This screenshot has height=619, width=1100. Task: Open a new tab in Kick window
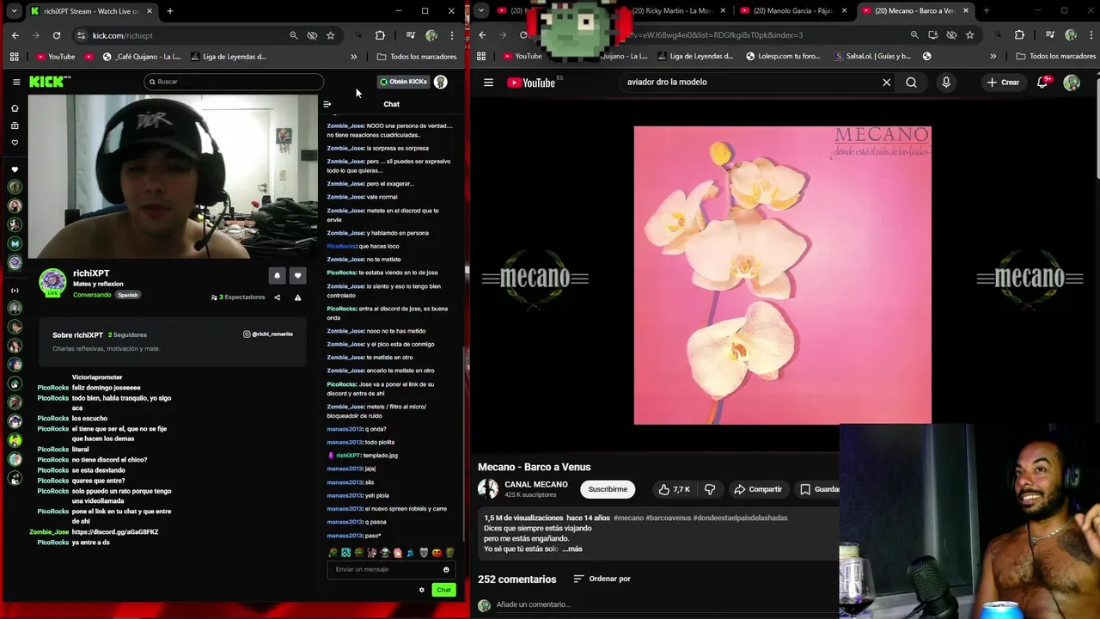(170, 11)
